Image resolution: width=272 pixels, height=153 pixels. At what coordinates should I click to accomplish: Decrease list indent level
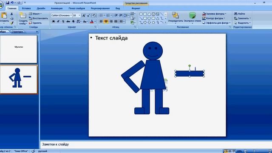click(116, 15)
